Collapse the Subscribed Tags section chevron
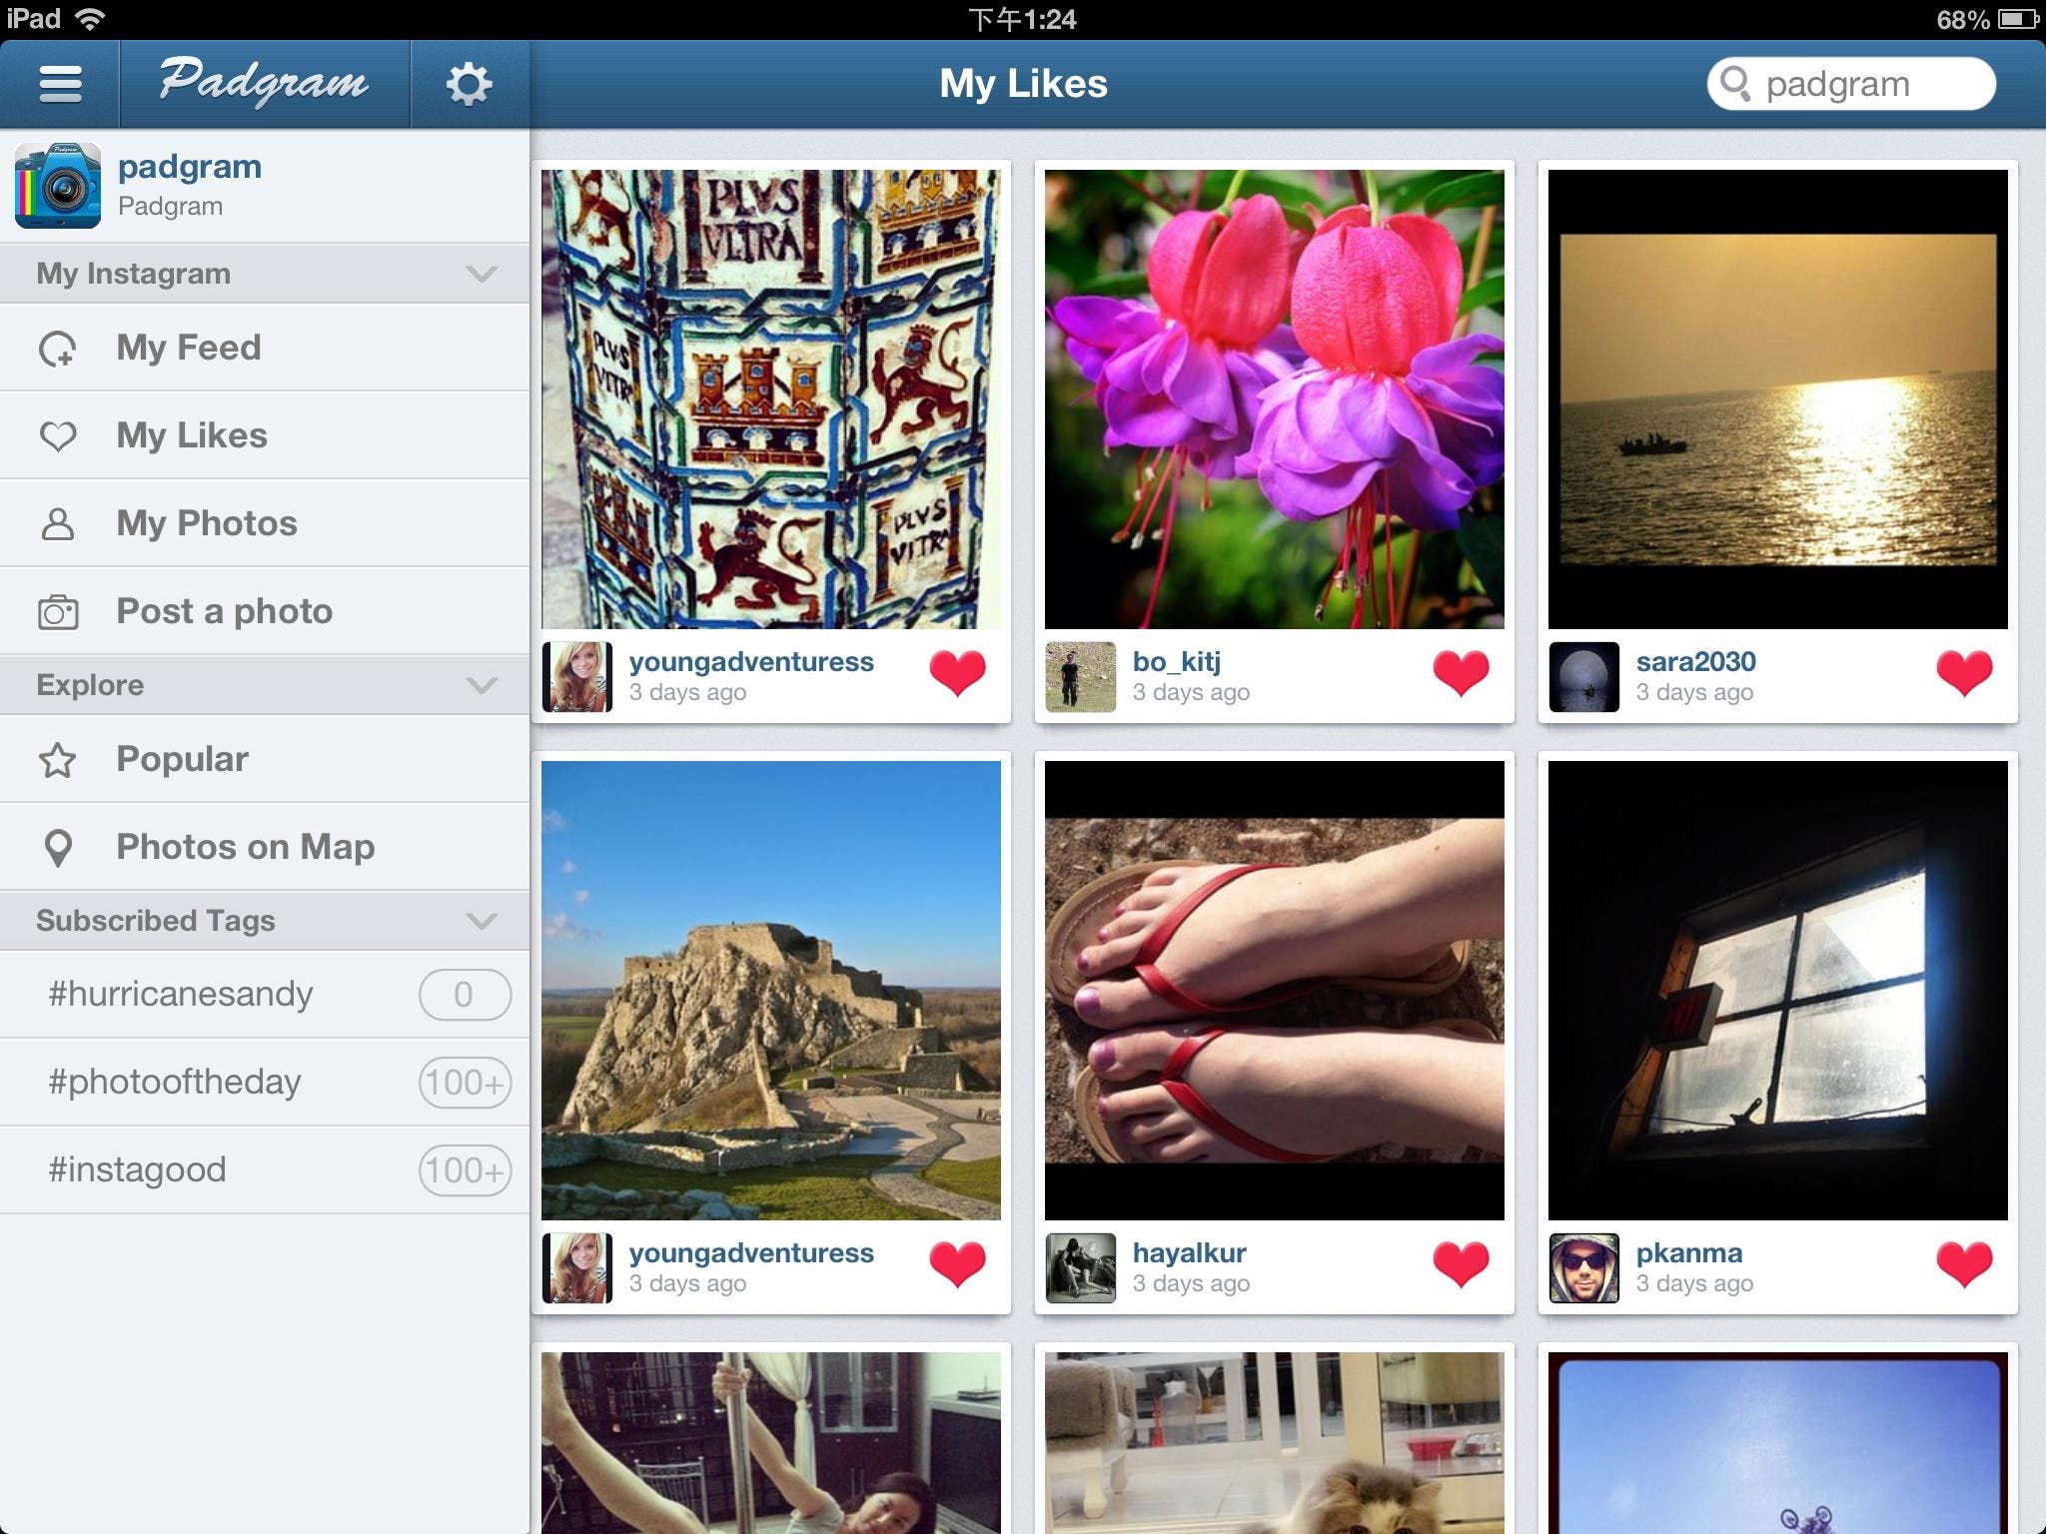2046x1534 pixels. [482, 921]
